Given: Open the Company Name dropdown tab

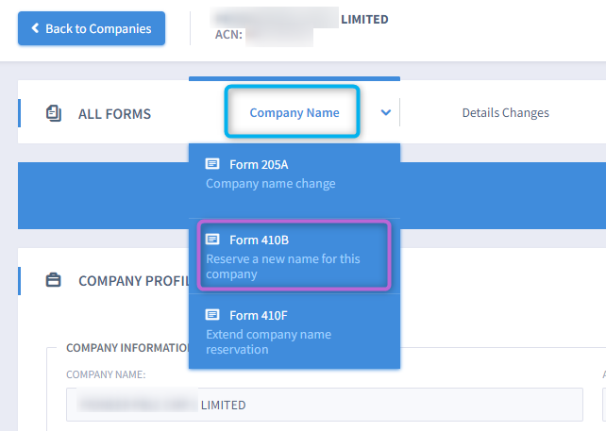Looking at the screenshot, I should point(295,112).
